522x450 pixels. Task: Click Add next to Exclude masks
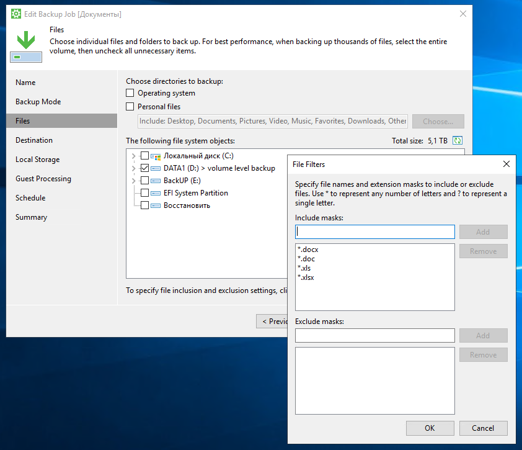(484, 335)
